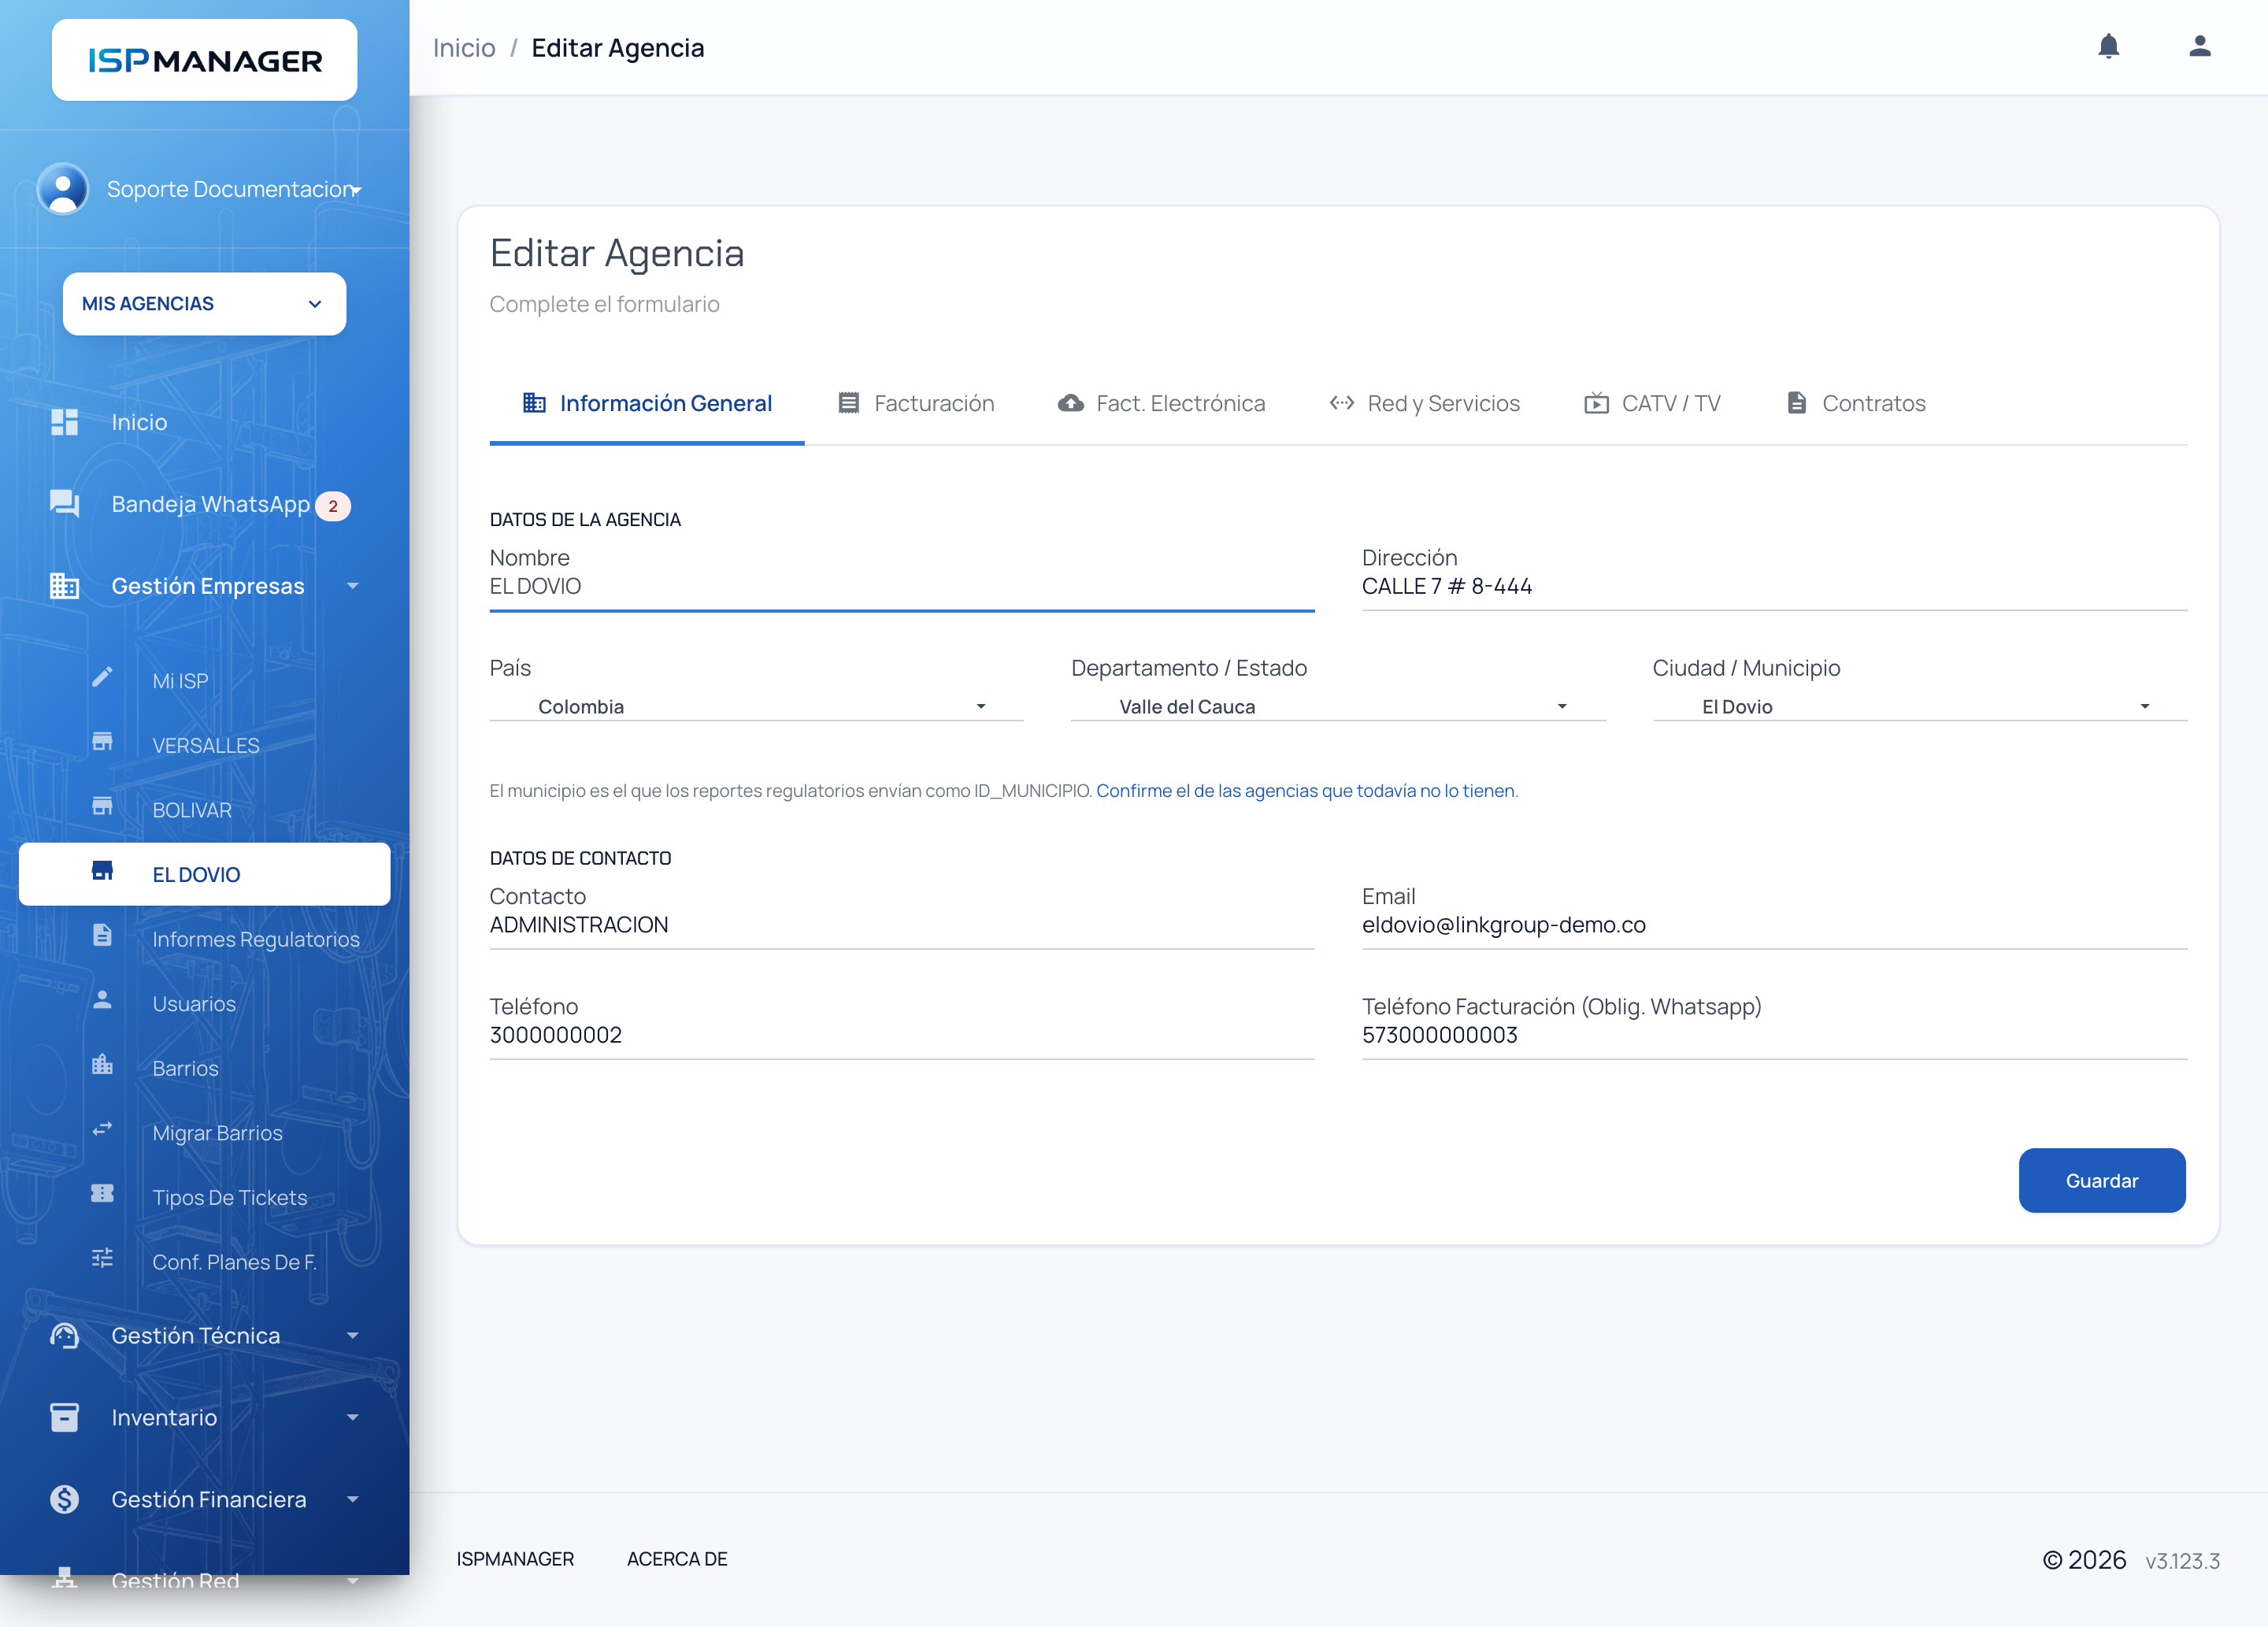Click the Gestión Empresas building icon

pos(64,586)
